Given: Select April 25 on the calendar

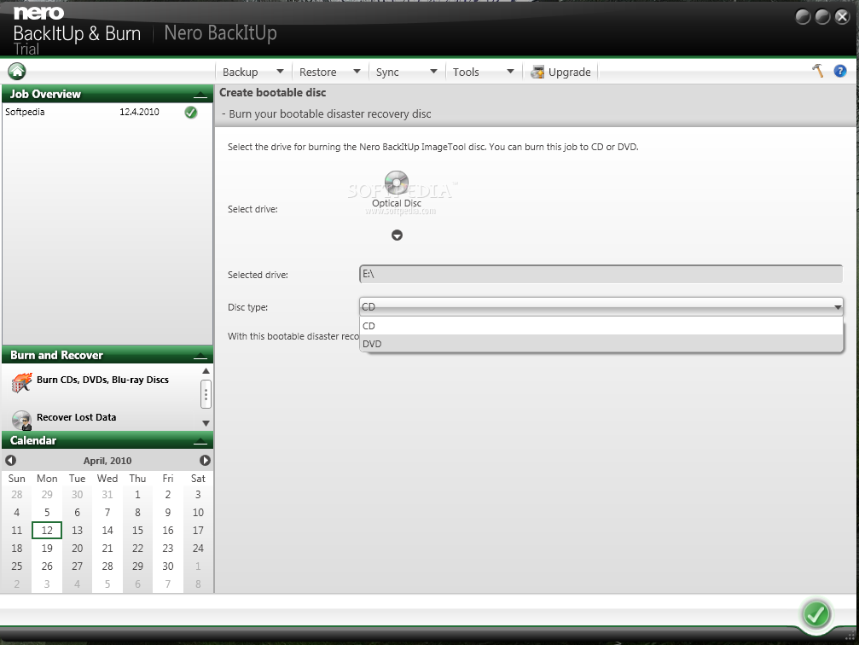Looking at the screenshot, I should click(x=17, y=567).
